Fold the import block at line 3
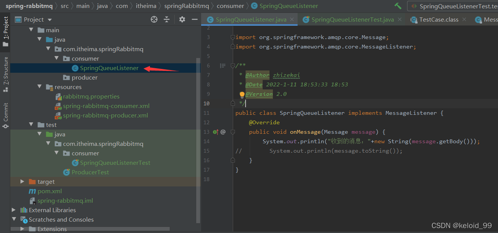498x233 pixels. coord(233,37)
